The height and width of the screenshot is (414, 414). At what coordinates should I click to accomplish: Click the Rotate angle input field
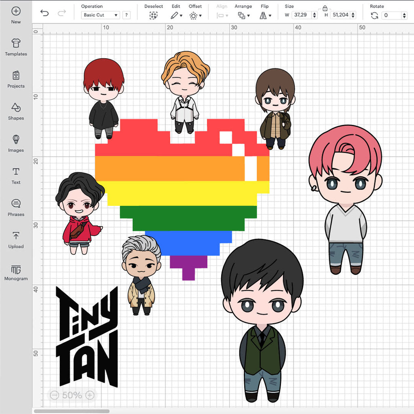391,15
